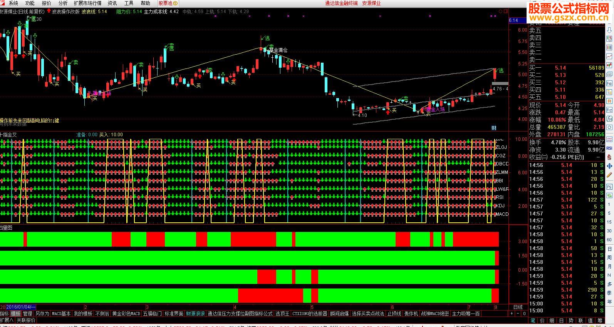Open the 帮助 menu

point(145,3)
